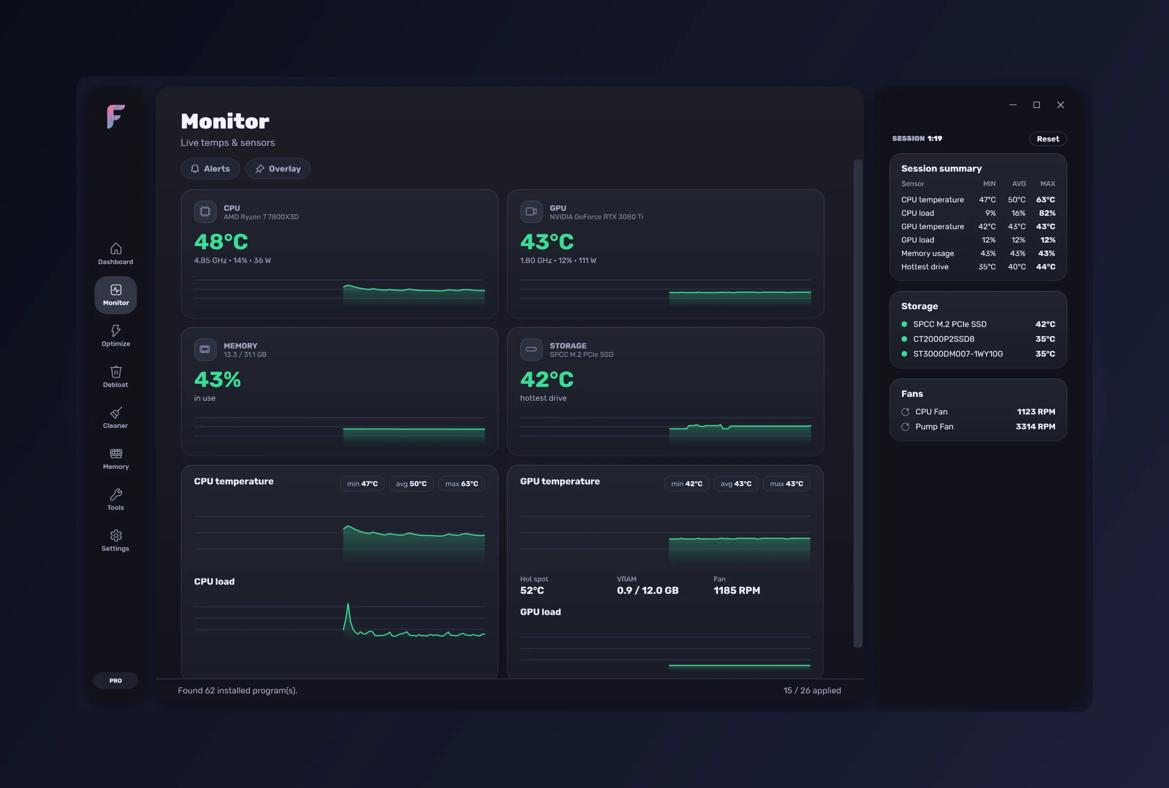Screen dimensions: 1169x788
Task: Click the VRAM 0.9 / 12.0 GB value
Action: click(648, 590)
